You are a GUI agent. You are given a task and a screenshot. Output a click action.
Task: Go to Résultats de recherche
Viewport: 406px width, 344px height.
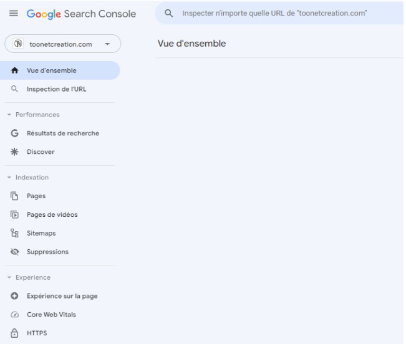tap(62, 133)
